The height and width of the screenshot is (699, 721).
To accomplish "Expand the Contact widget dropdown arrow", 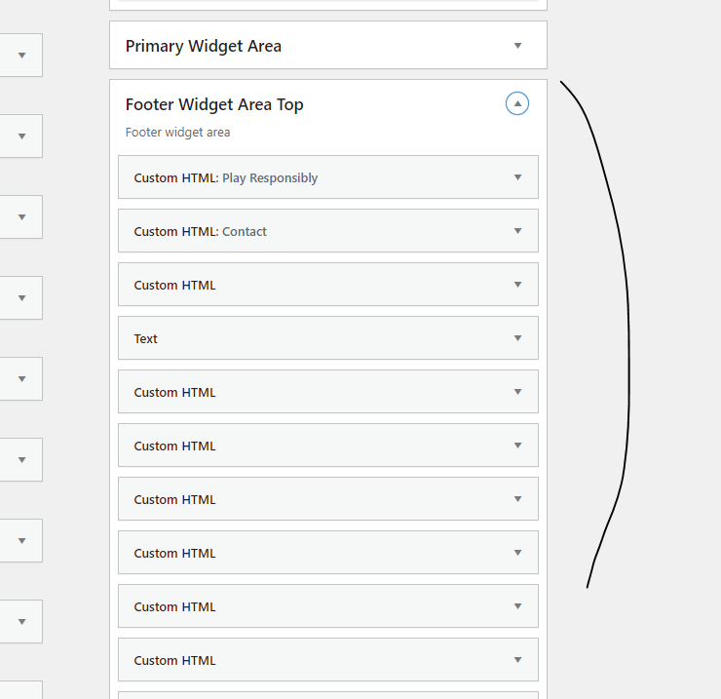I will point(517,231).
